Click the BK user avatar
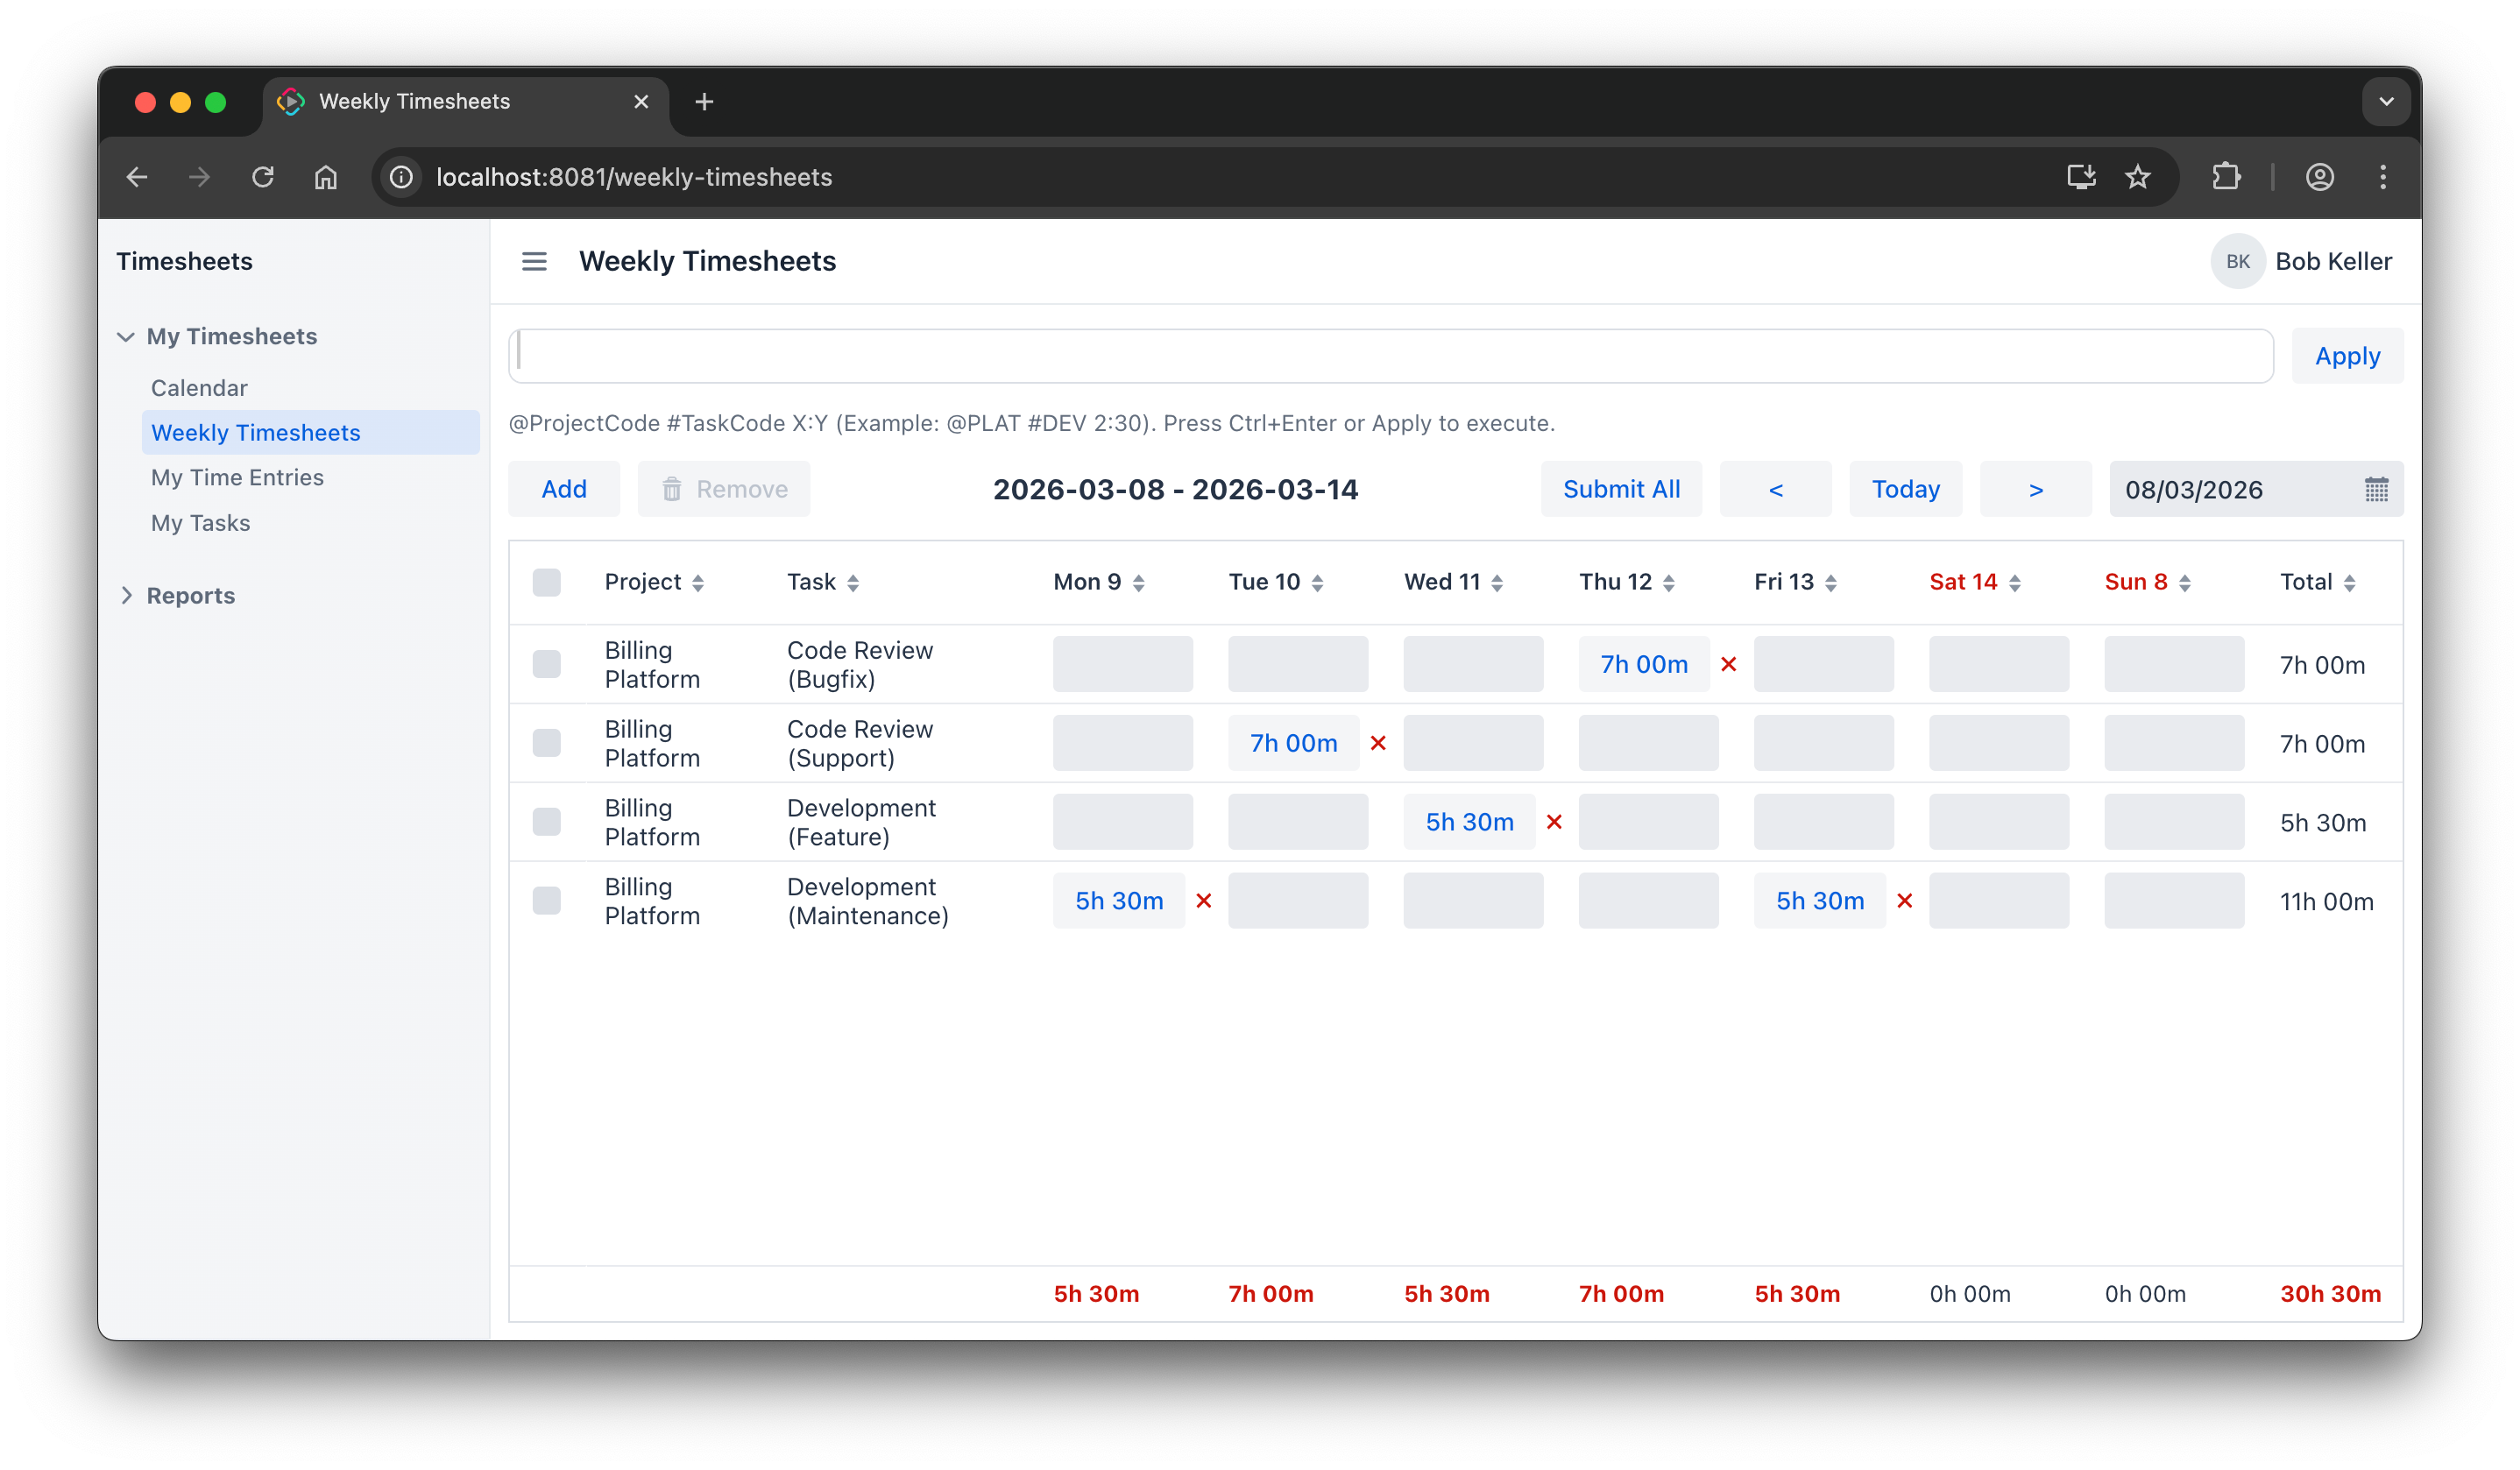2520x1470 pixels. (2237, 261)
